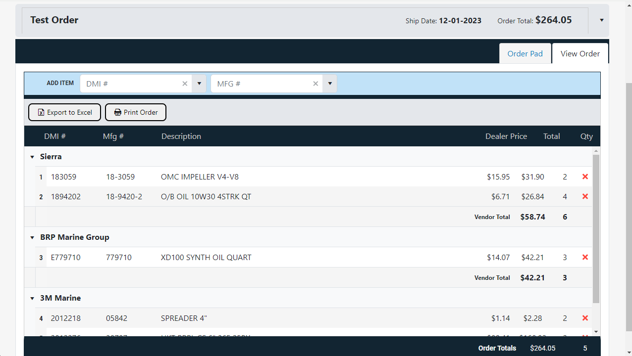The height and width of the screenshot is (356, 632).
Task: Click the Qty column header
Action: pyautogui.click(x=586, y=136)
